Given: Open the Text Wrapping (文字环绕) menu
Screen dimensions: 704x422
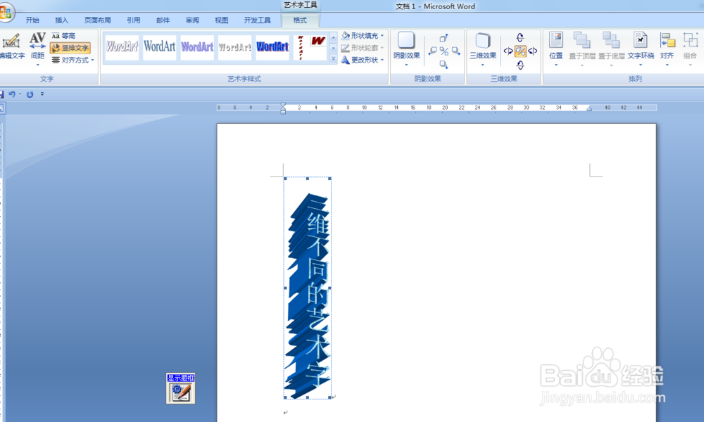Looking at the screenshot, I should pos(641,49).
